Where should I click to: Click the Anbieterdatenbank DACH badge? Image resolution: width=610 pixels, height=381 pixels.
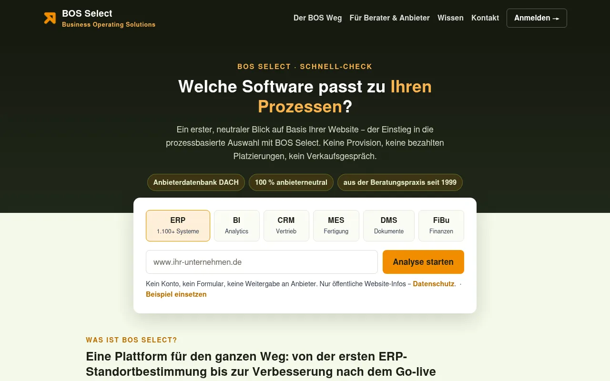click(196, 182)
